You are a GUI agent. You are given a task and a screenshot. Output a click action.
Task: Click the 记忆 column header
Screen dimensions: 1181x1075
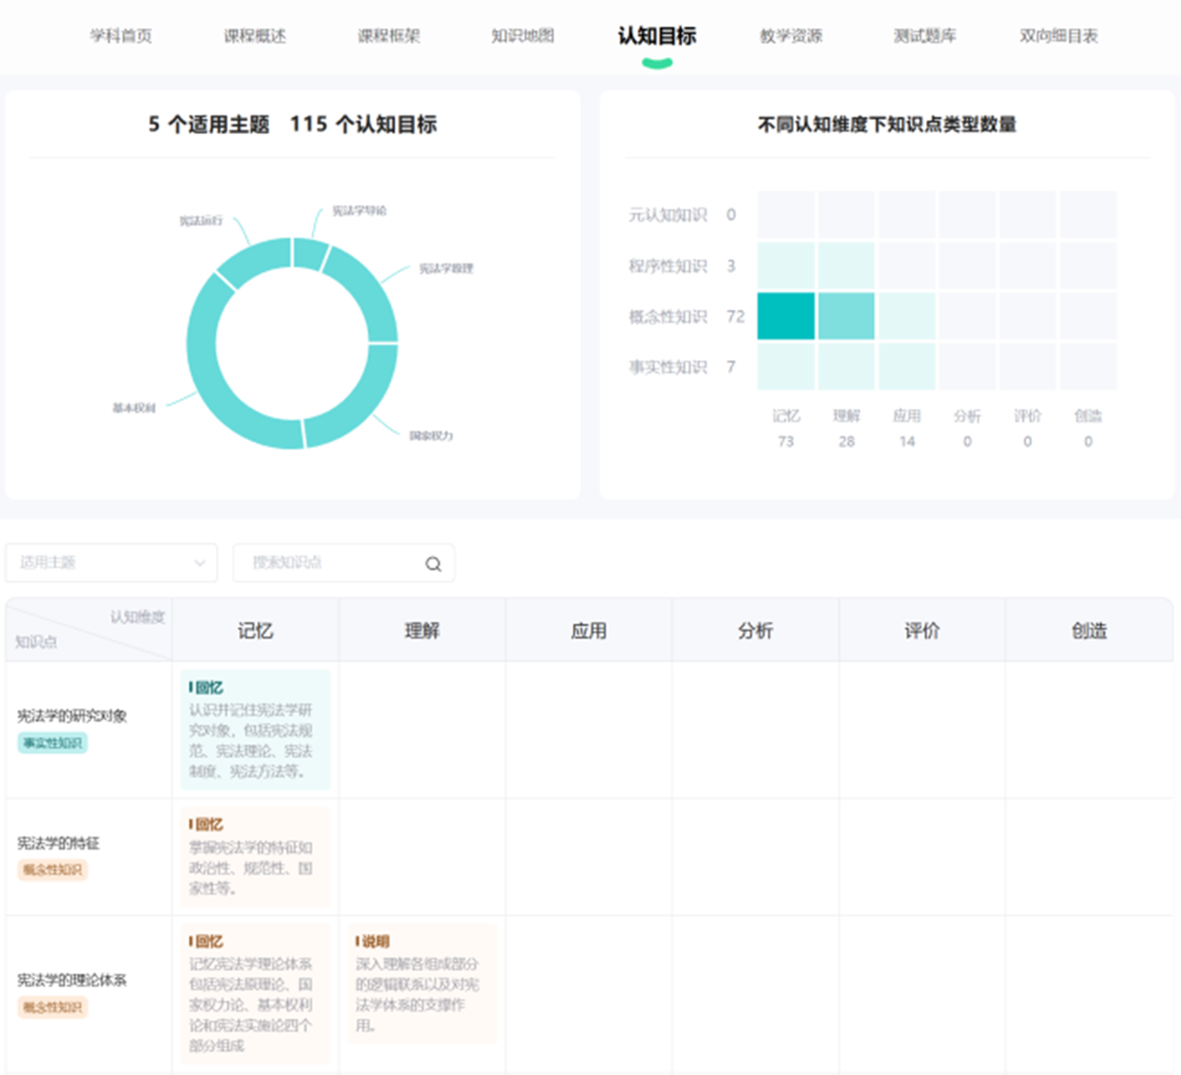(x=255, y=631)
